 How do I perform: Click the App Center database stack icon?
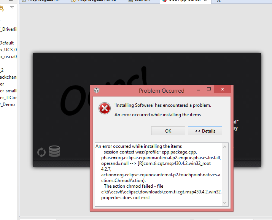point(54,151)
